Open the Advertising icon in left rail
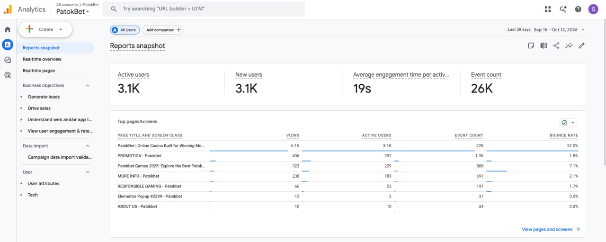 point(8,75)
